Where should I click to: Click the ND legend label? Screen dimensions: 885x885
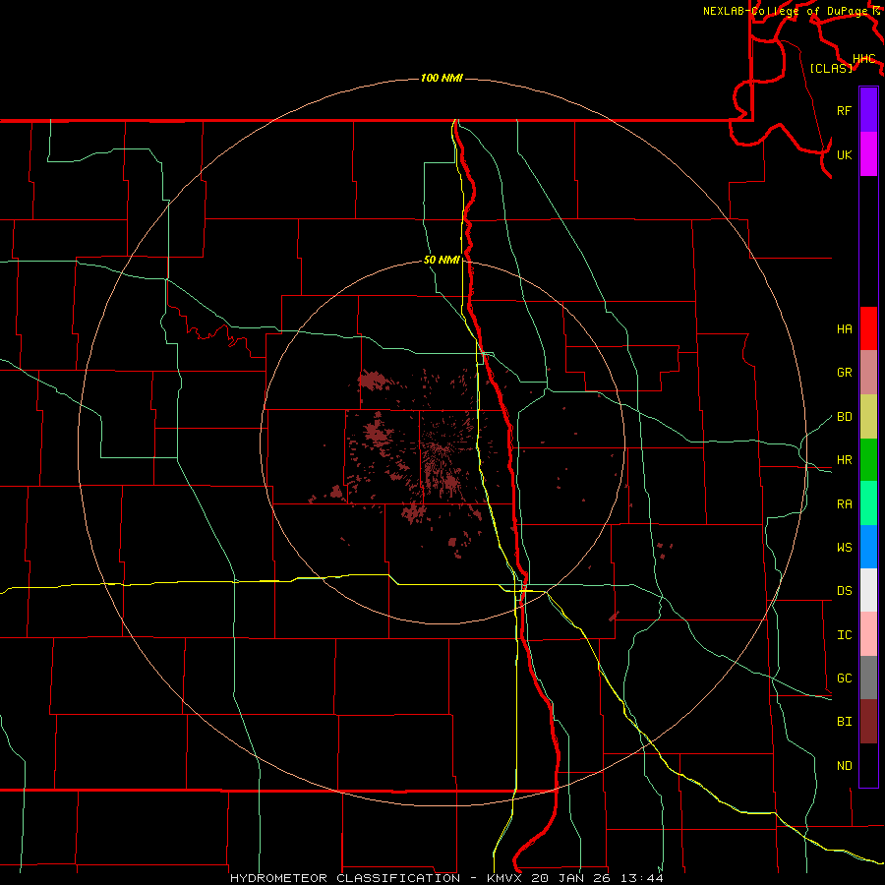click(x=844, y=766)
